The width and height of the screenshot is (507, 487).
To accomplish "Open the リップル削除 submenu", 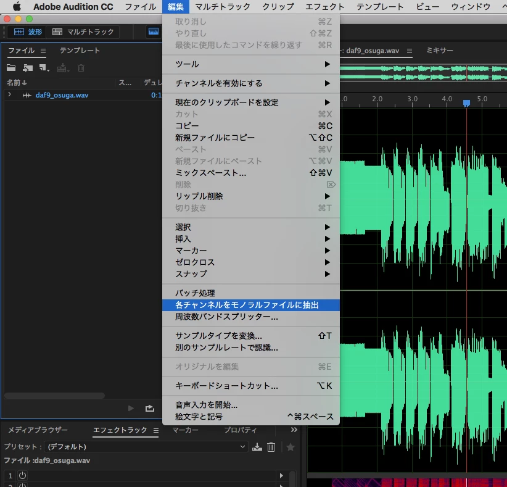I will [251, 196].
